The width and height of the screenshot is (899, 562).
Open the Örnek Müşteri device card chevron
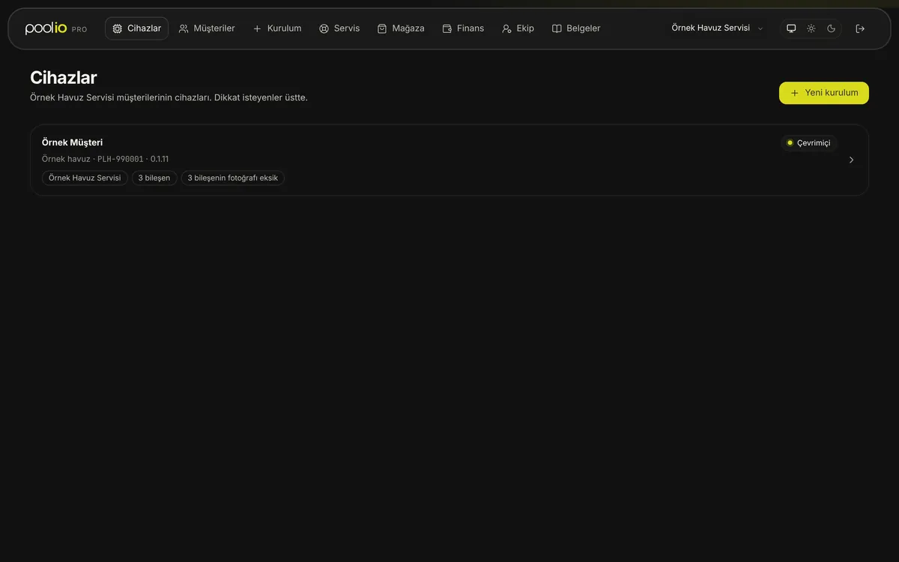point(851,160)
